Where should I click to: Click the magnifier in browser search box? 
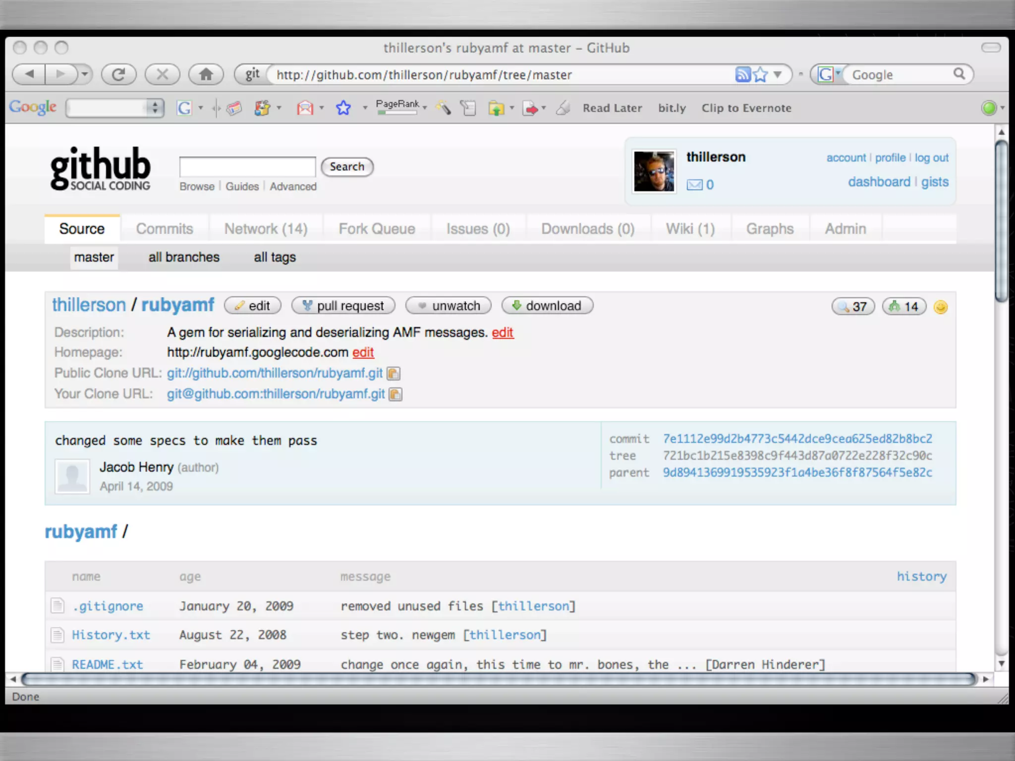[959, 74]
